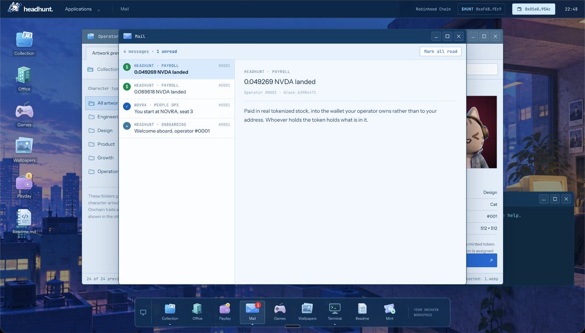Viewport: 585px width, 333px height.
Task: Click the $HUNT token address button
Action: point(481,9)
